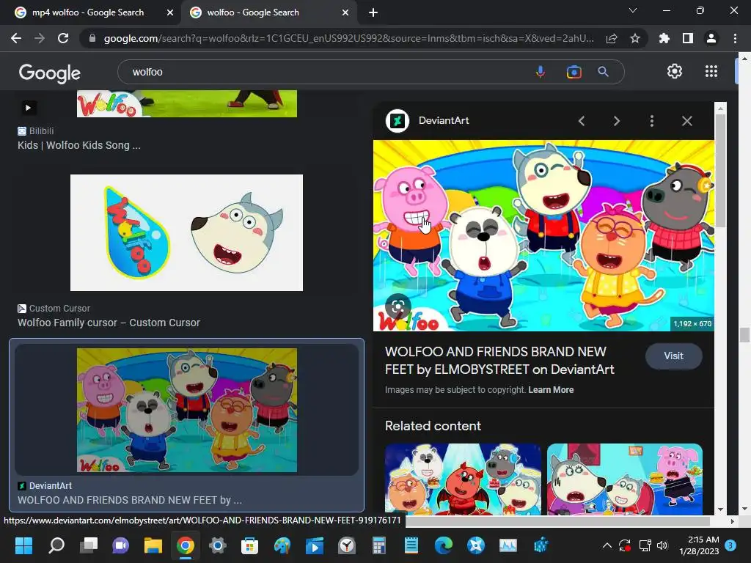Open Microsoft Store from the taskbar
The height and width of the screenshot is (563, 751).
[x=249, y=545]
